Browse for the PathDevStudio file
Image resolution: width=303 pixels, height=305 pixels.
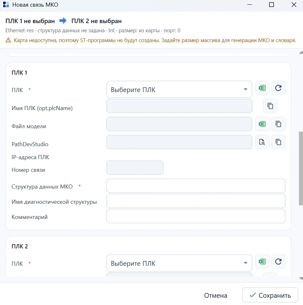tap(262, 142)
